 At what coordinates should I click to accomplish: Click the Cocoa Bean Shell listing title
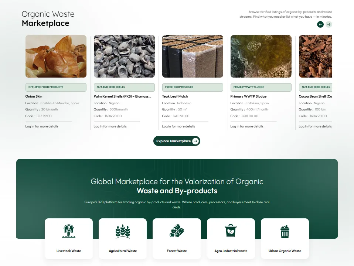point(316,96)
